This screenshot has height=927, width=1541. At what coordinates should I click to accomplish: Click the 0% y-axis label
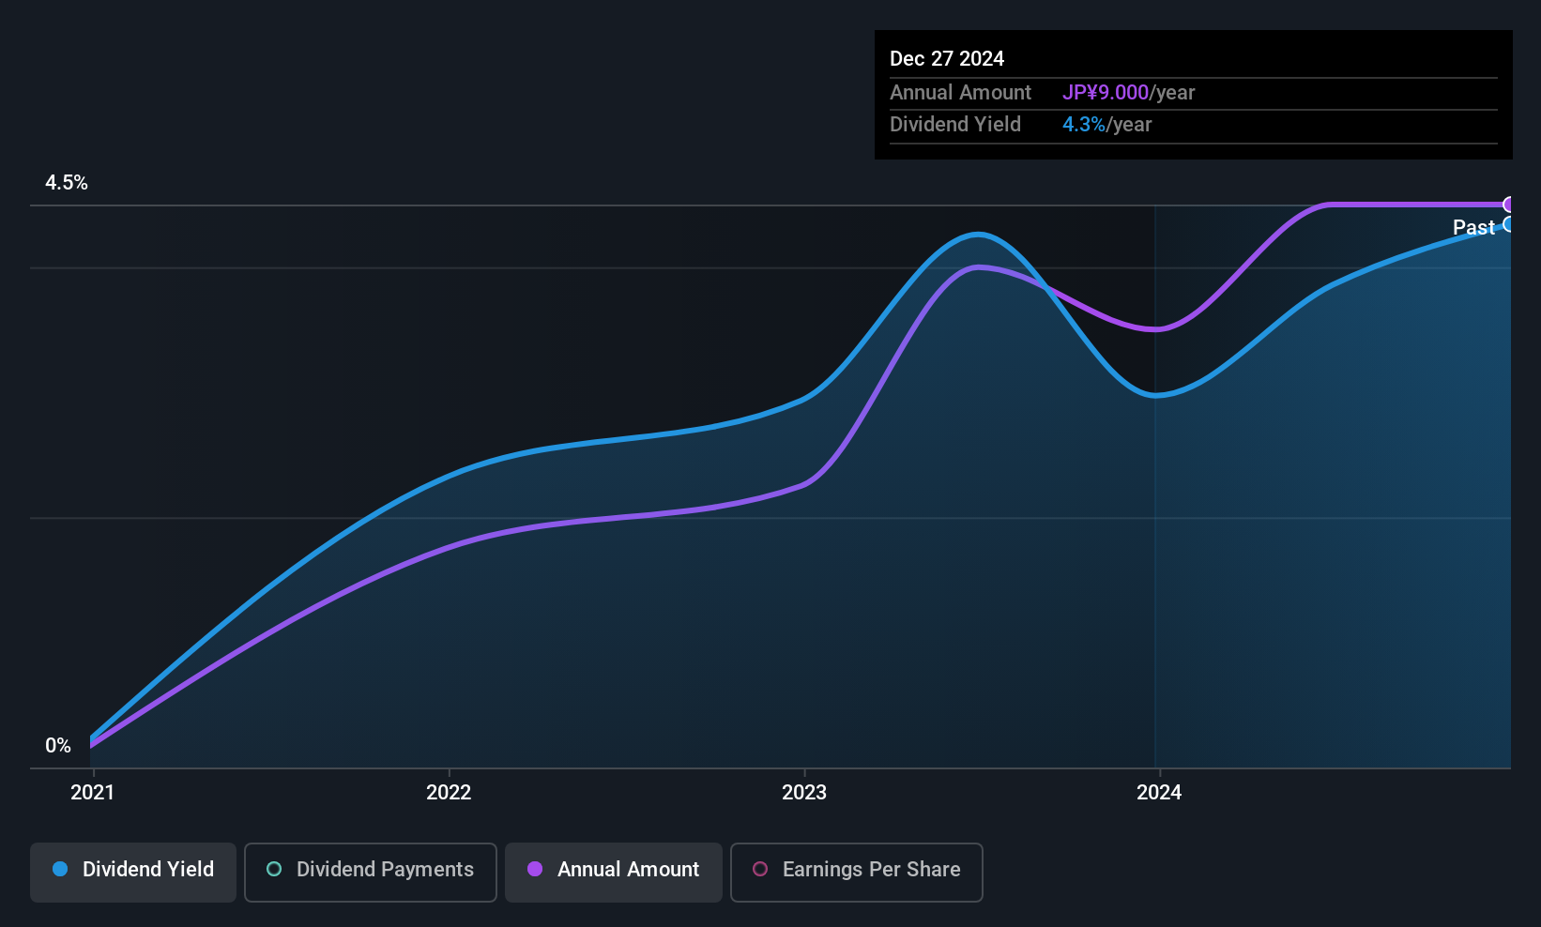58,746
